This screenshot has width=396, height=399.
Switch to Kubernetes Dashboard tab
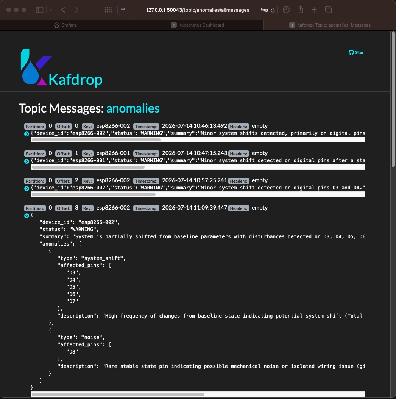pos(198,25)
